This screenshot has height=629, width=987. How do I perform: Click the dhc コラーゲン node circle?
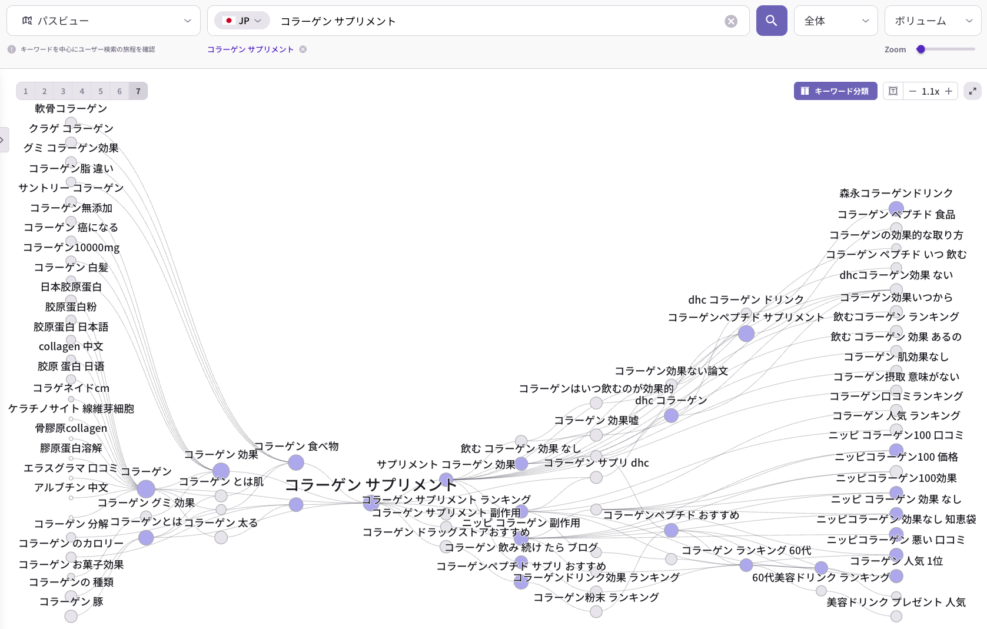[671, 415]
